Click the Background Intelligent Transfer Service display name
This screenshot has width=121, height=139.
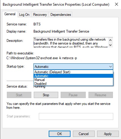coord(61,31)
